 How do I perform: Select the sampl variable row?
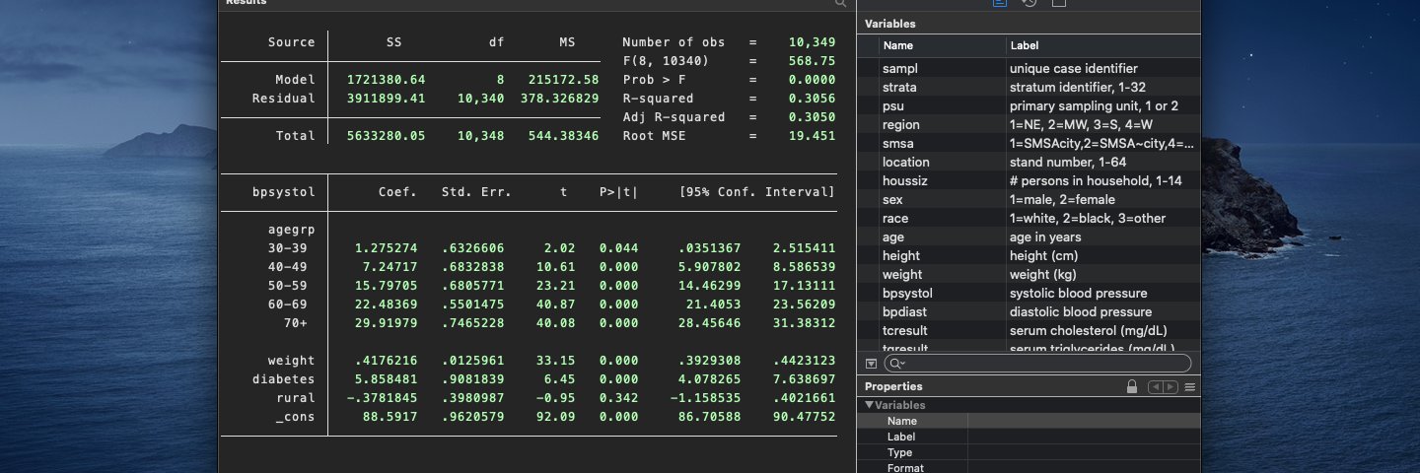pos(1029,69)
